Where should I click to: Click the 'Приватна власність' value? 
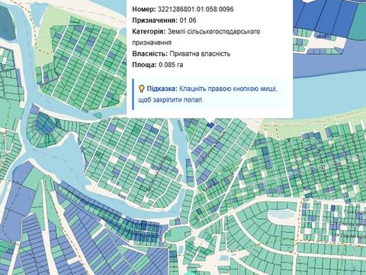click(200, 53)
